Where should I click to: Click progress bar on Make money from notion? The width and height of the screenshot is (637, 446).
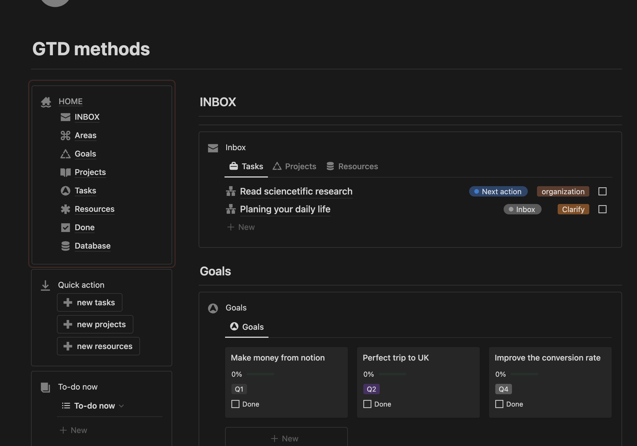260,374
